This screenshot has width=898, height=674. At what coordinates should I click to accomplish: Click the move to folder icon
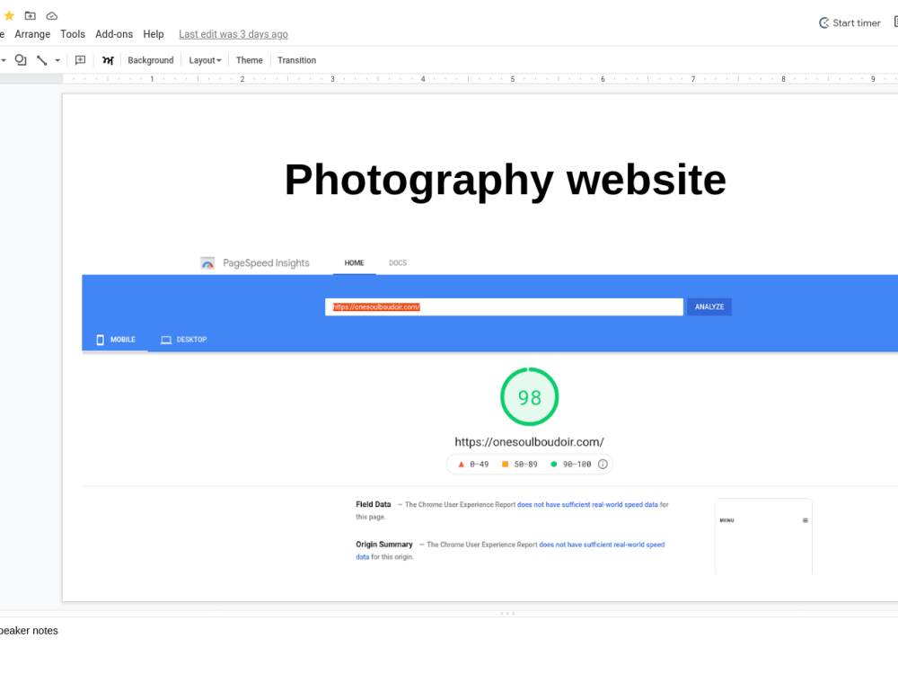tap(31, 15)
